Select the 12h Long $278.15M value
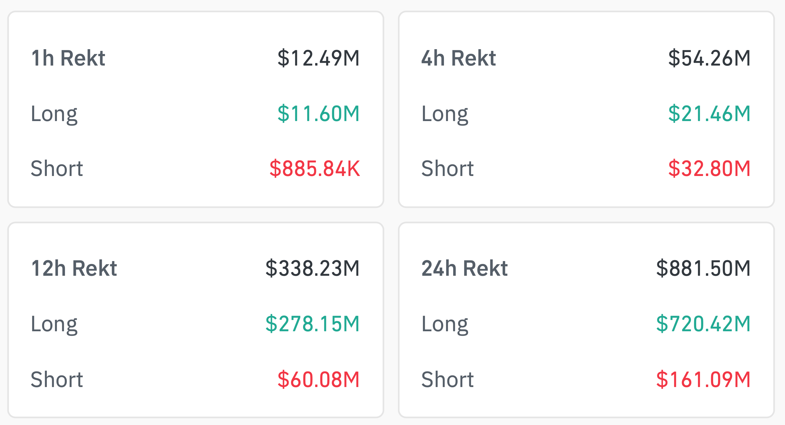Viewport: 785px width, 425px height. [312, 323]
